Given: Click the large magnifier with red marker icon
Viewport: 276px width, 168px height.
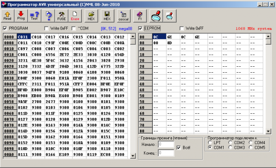Looking at the screenshot, I should coord(156,16).
